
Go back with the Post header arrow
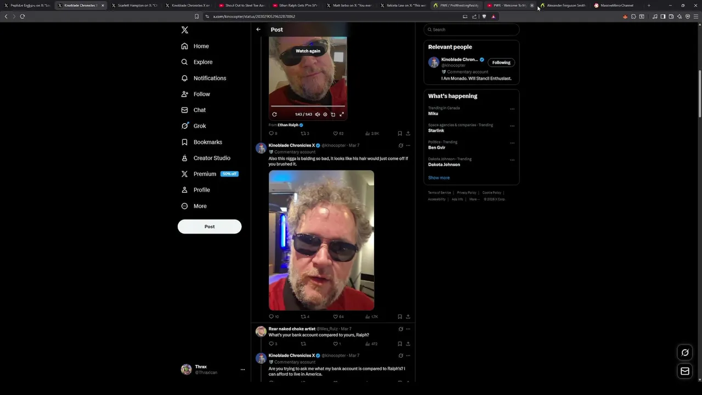tap(258, 30)
